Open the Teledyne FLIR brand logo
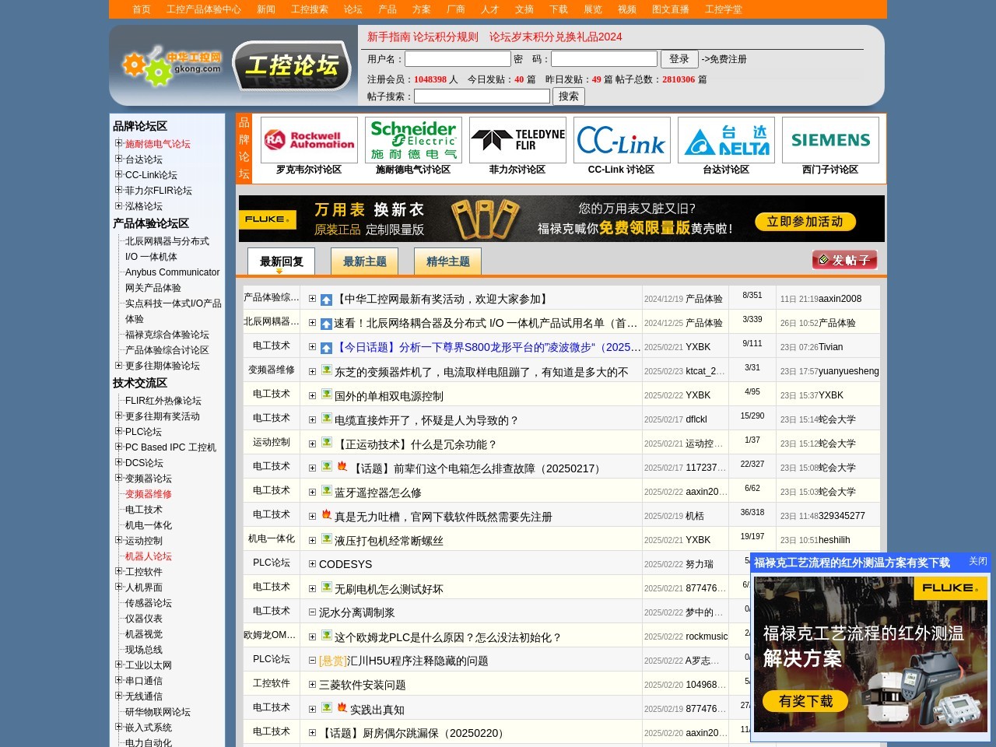The width and height of the screenshot is (996, 747). [517, 140]
